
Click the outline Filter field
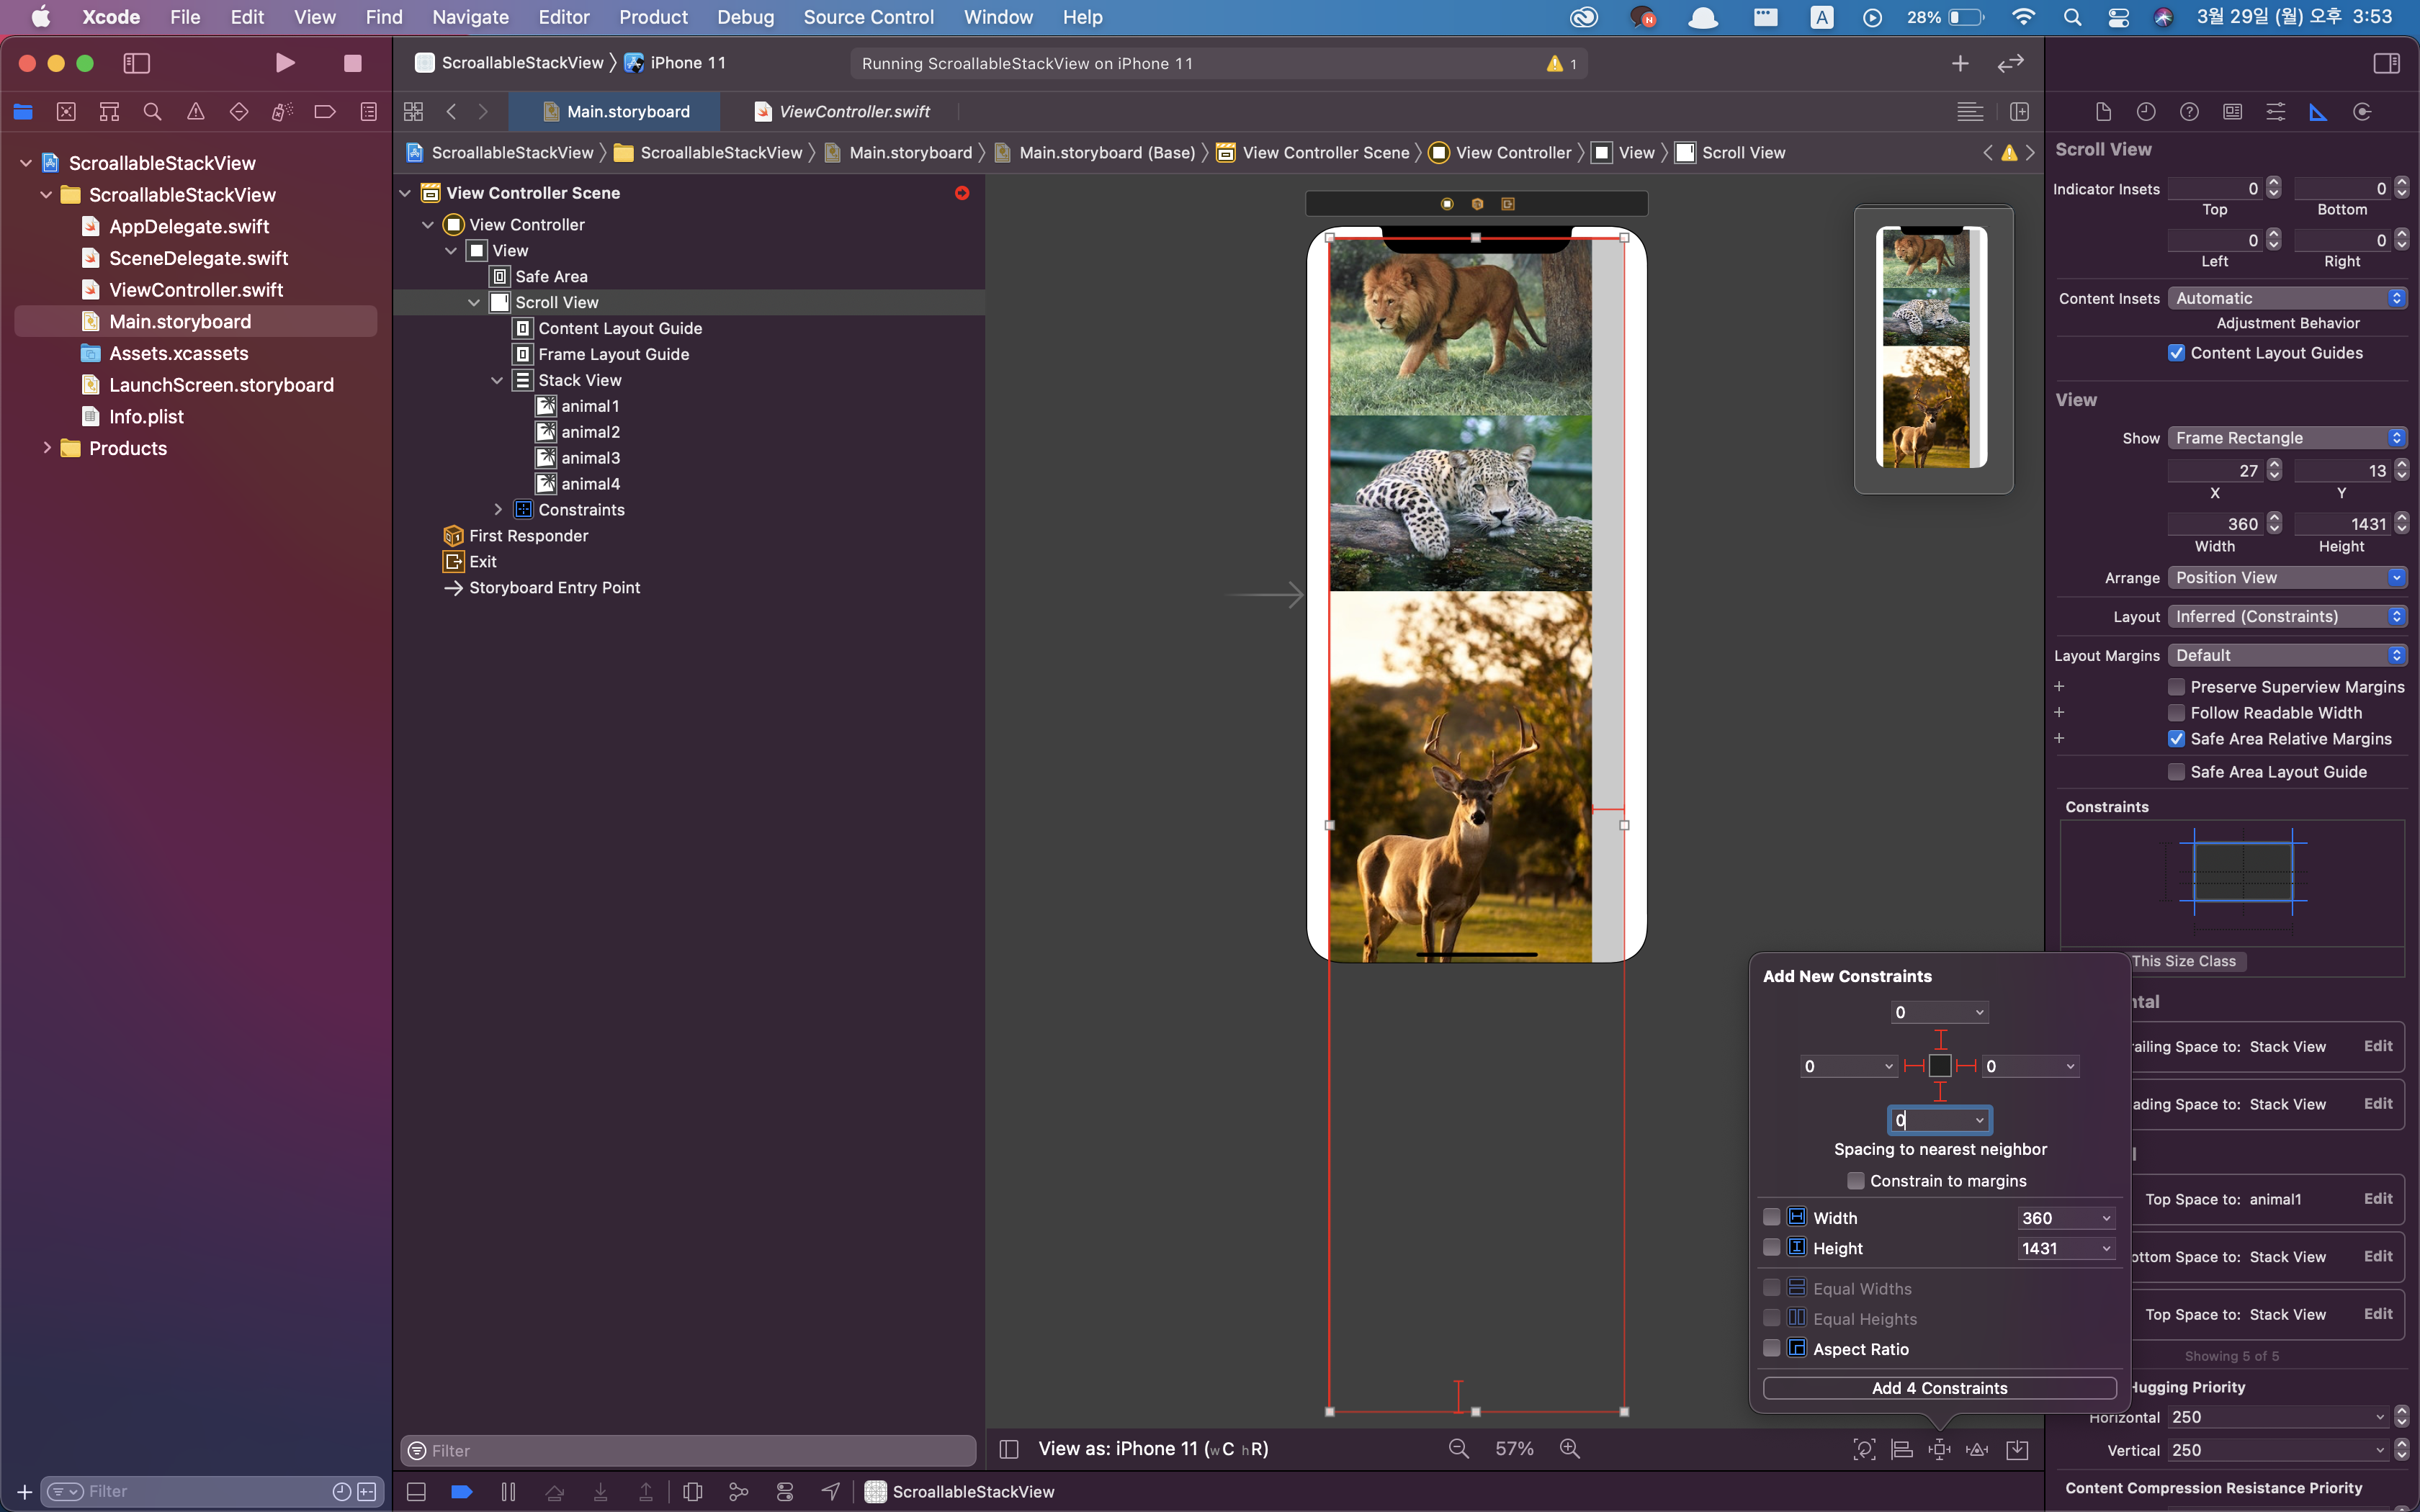click(688, 1450)
